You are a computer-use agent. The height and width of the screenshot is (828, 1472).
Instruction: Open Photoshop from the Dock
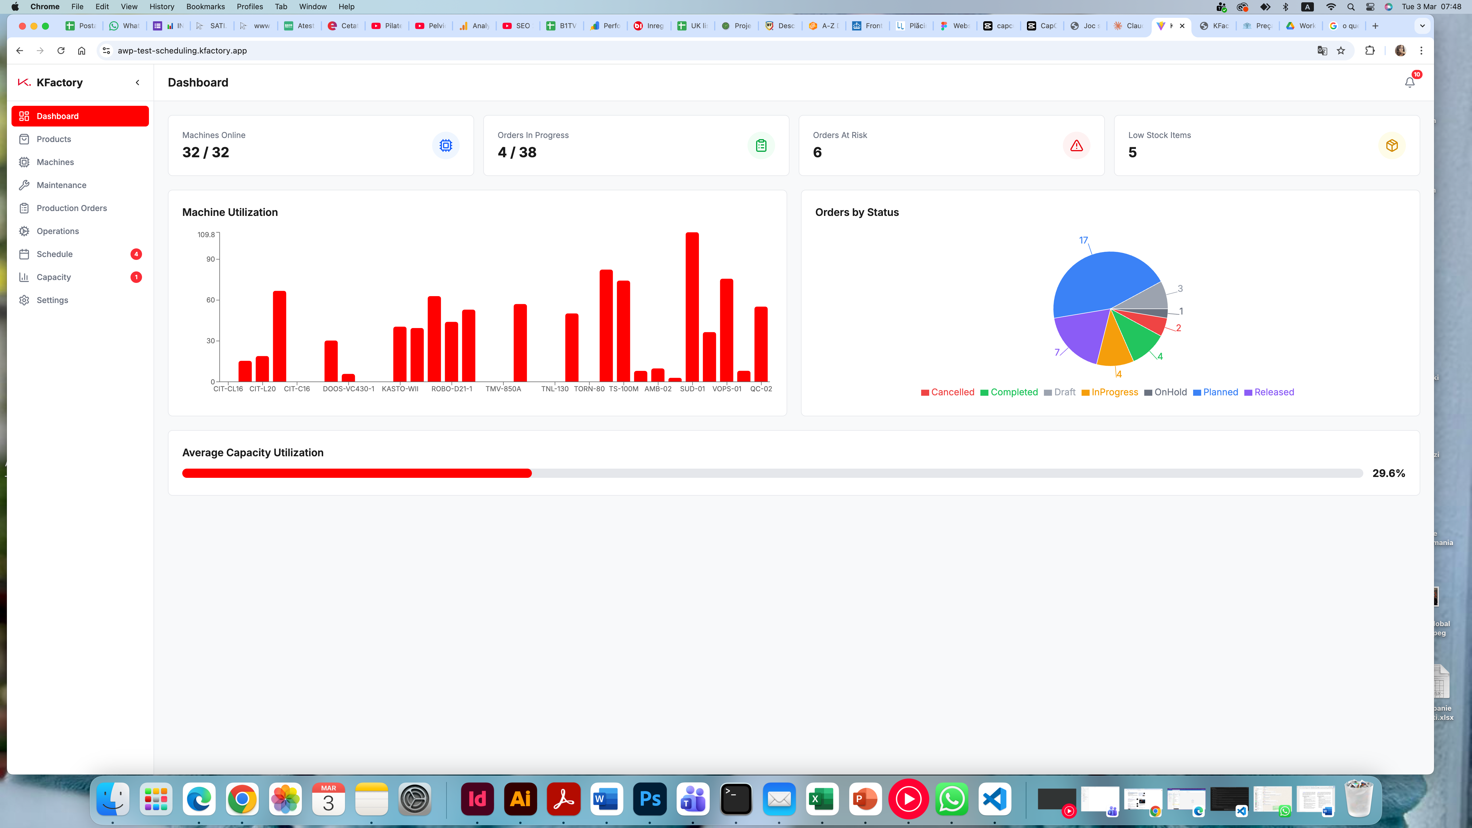pos(650,799)
